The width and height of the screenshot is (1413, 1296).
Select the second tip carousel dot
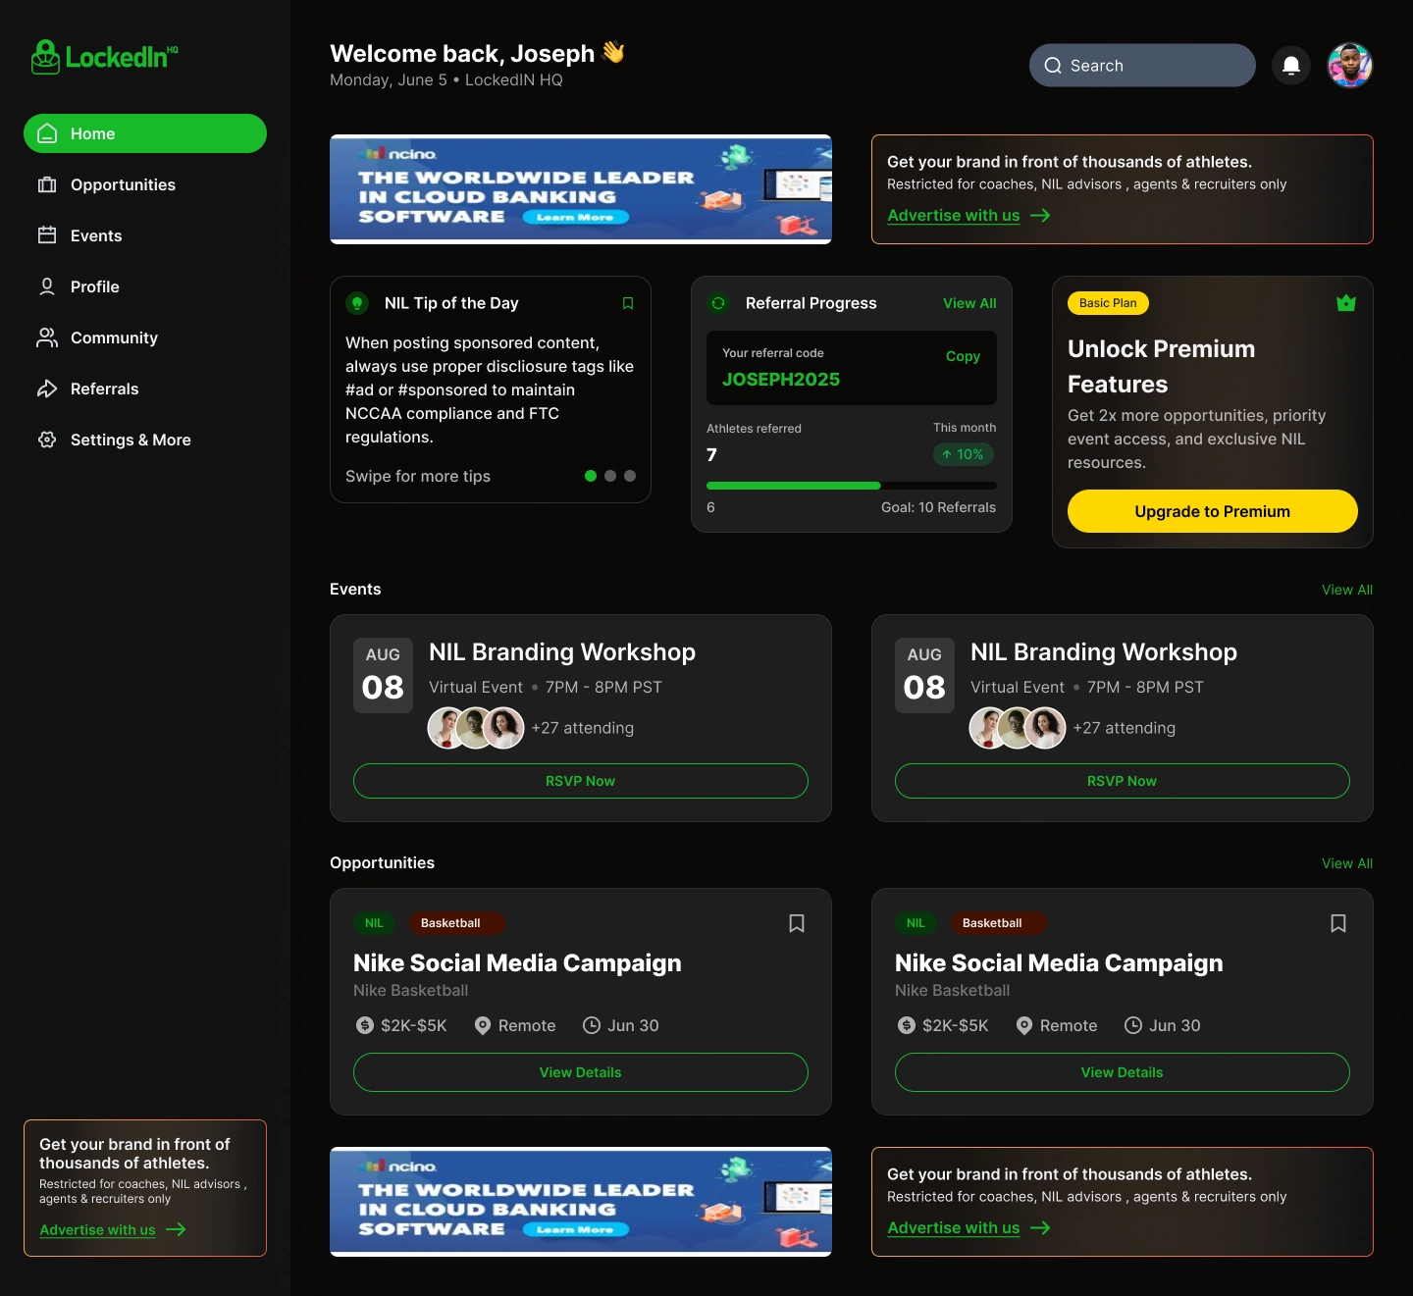pos(610,476)
